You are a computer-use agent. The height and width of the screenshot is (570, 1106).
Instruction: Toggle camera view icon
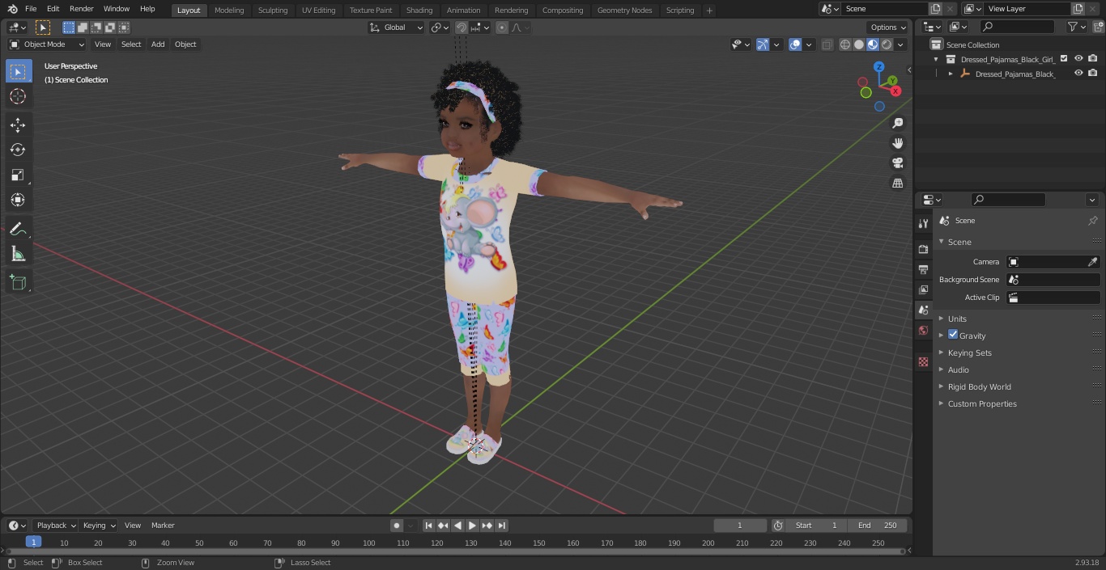click(897, 163)
